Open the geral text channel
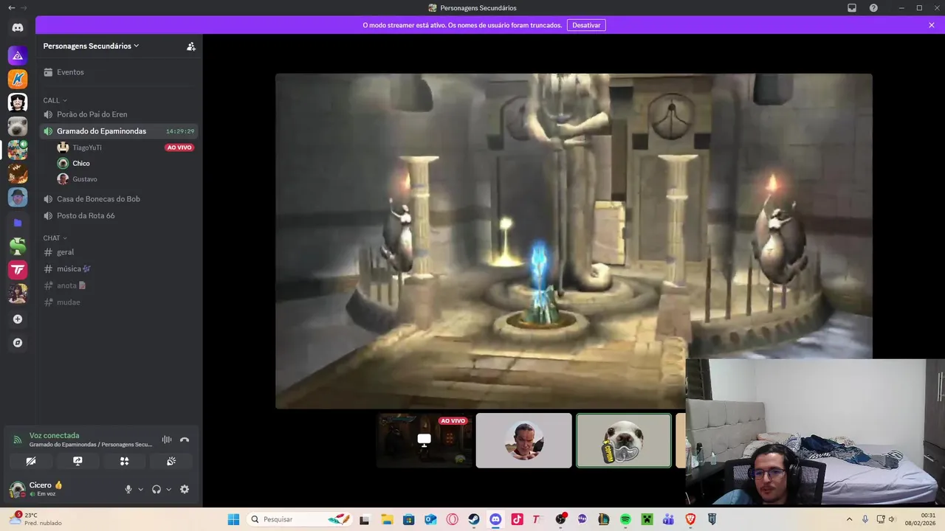Screen dimensions: 945x531 tap(119, 252)
